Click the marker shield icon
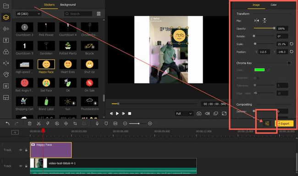The image size is (298, 176). click(x=106, y=124)
